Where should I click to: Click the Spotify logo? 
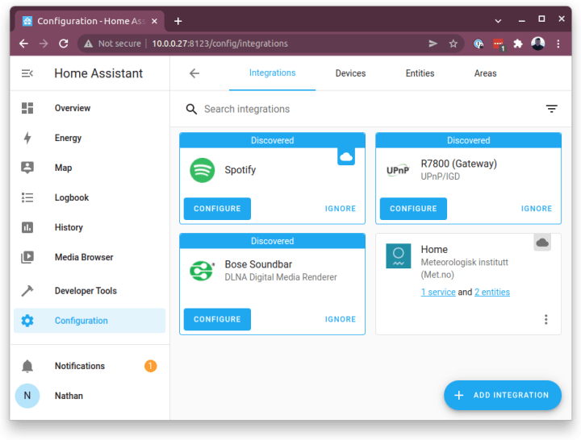[x=202, y=170]
